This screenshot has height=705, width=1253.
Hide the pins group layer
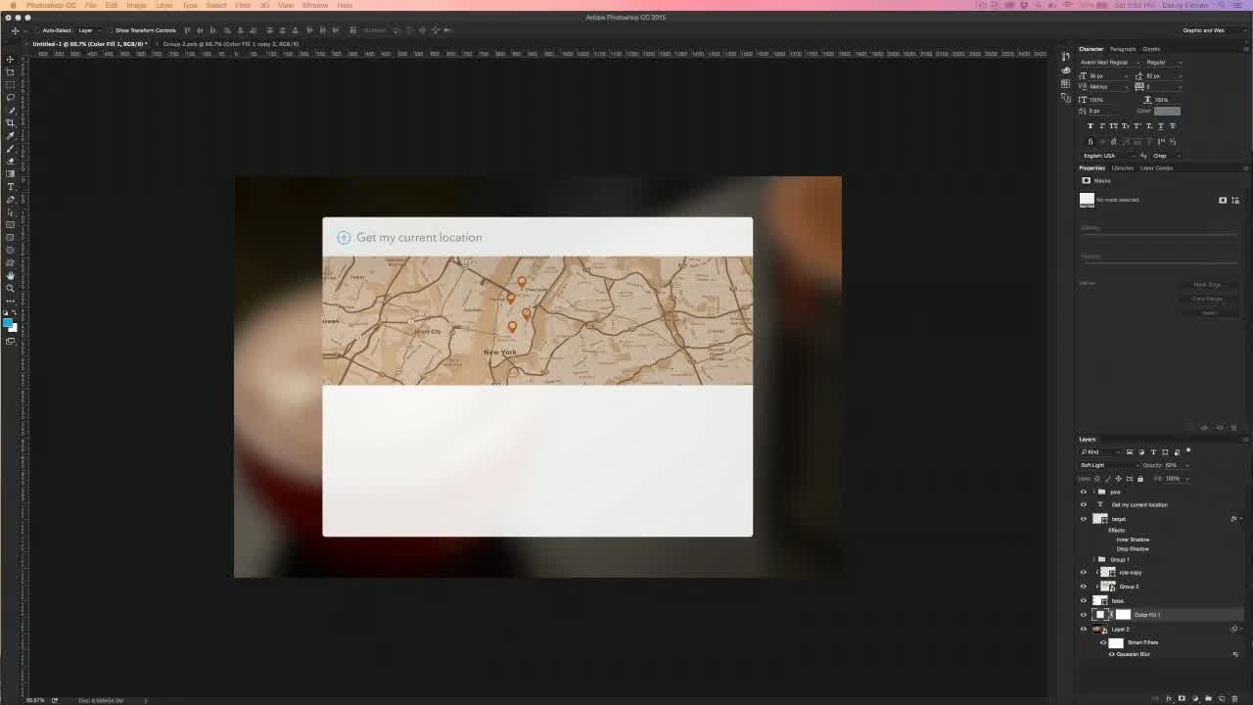[x=1084, y=492]
